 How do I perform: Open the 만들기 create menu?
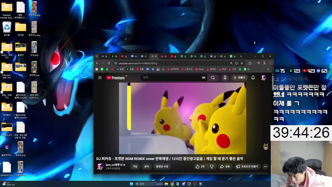[x=239, y=78]
